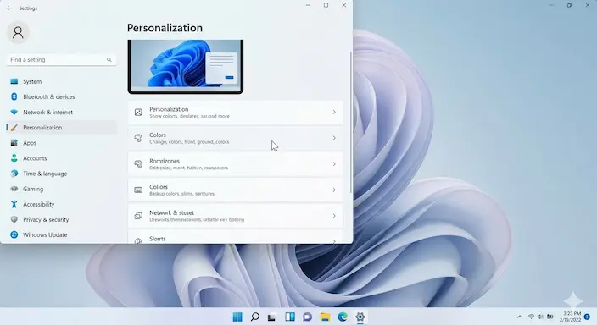Open Widgets from the taskbar
Screen dimensions: 597x325
tap(290, 317)
